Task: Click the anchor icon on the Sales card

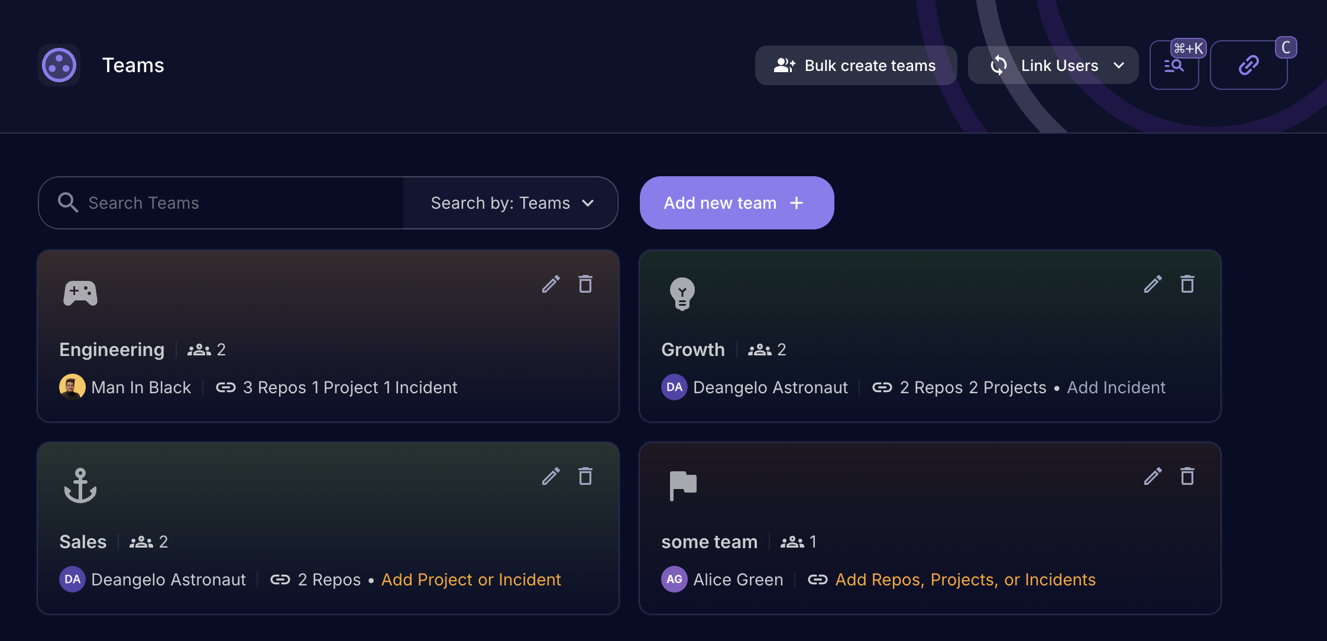Action: 81,486
